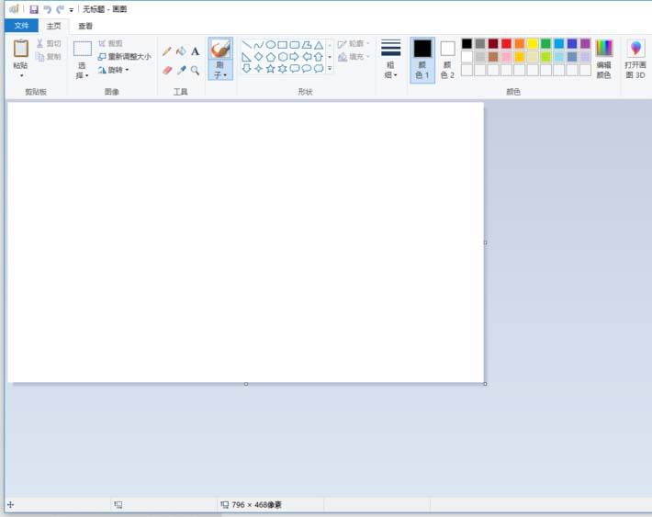Choose the Triangle shape
The height and width of the screenshot is (517, 652).
tap(319, 45)
